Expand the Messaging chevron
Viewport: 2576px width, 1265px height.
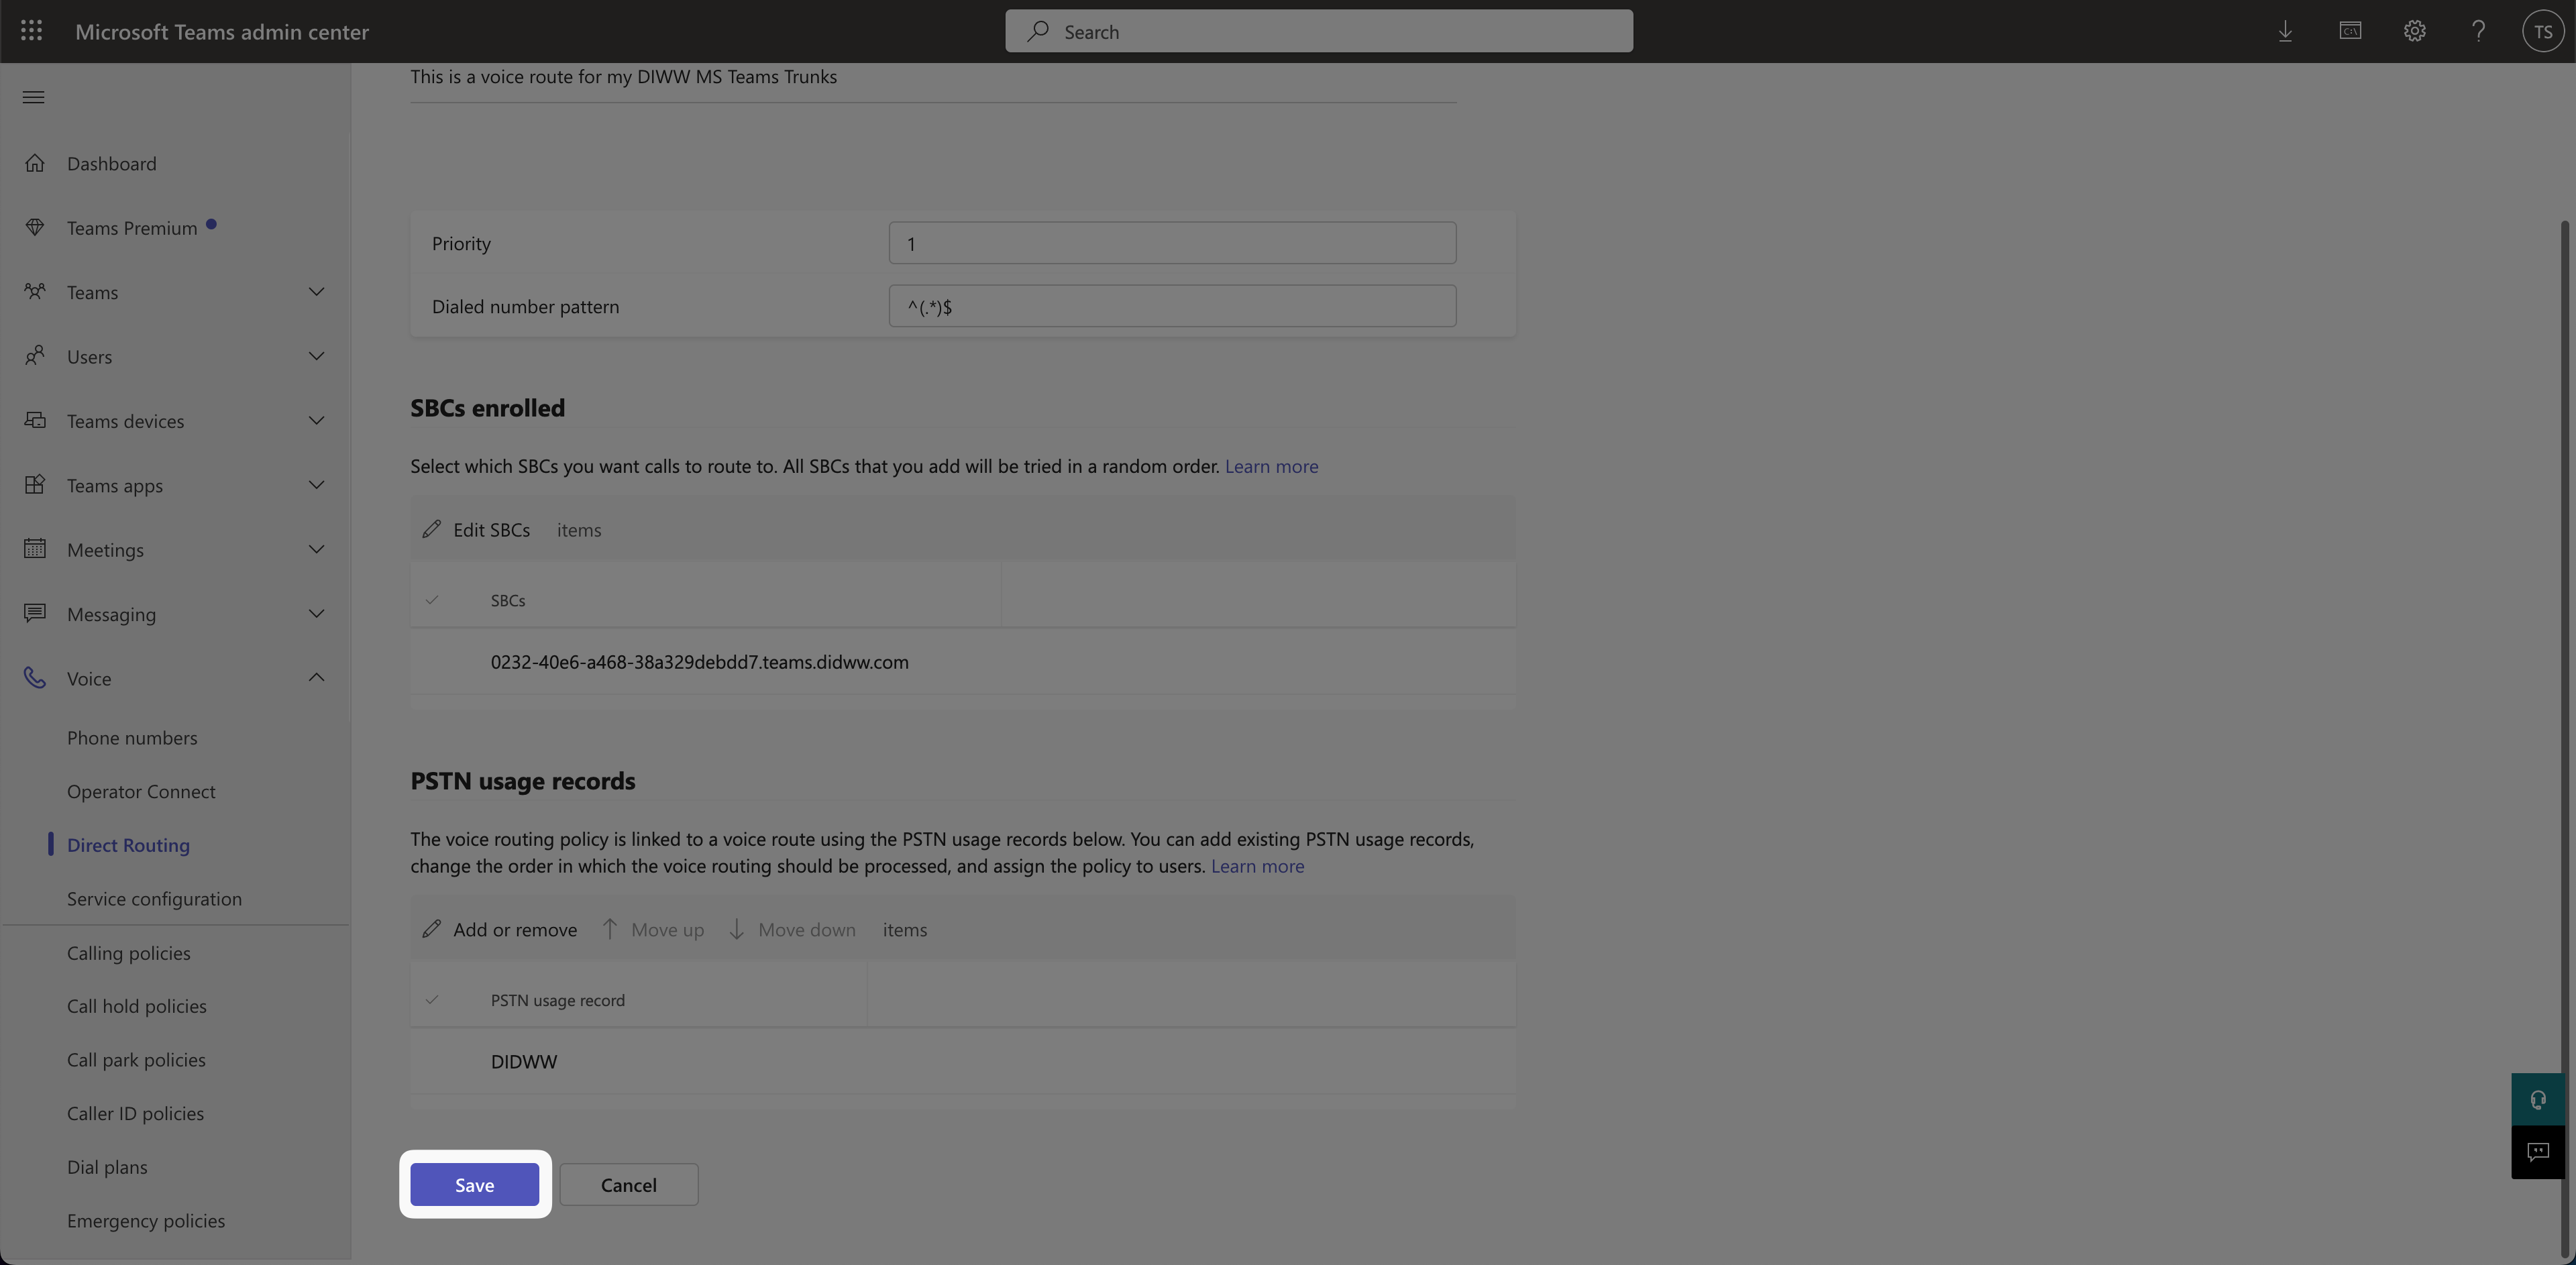(316, 613)
